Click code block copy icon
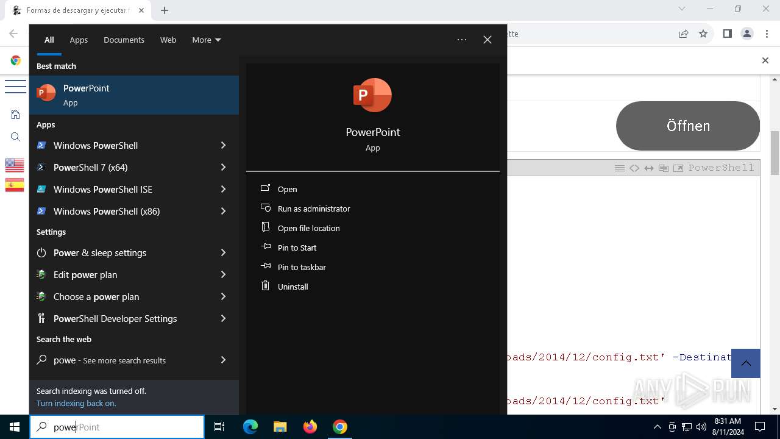Image resolution: width=780 pixels, height=439 pixels. coord(664,168)
